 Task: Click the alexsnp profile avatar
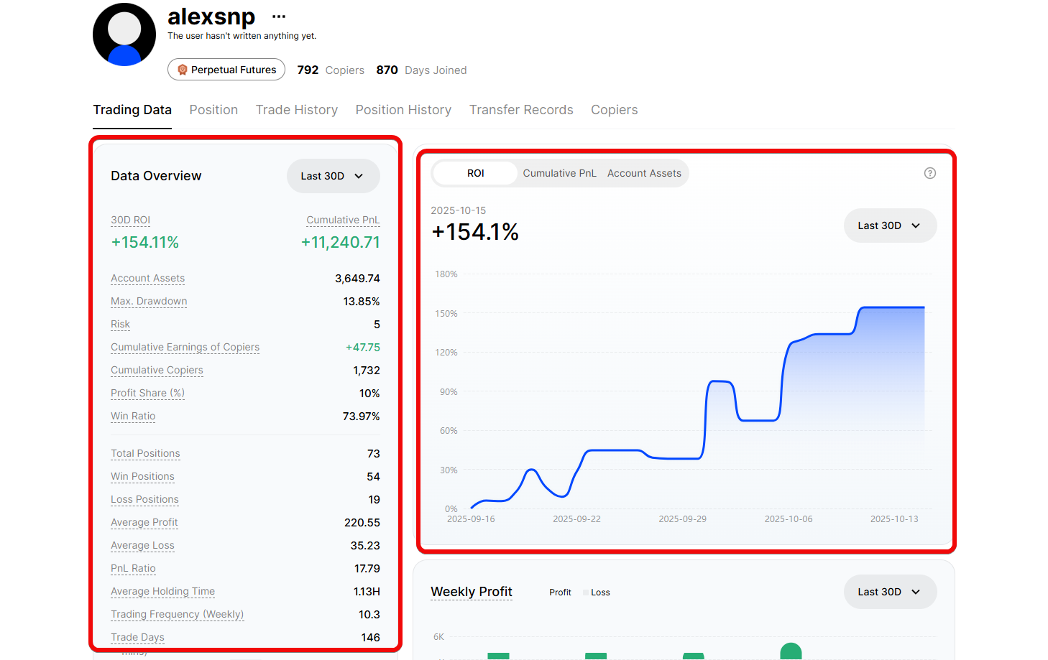click(124, 34)
